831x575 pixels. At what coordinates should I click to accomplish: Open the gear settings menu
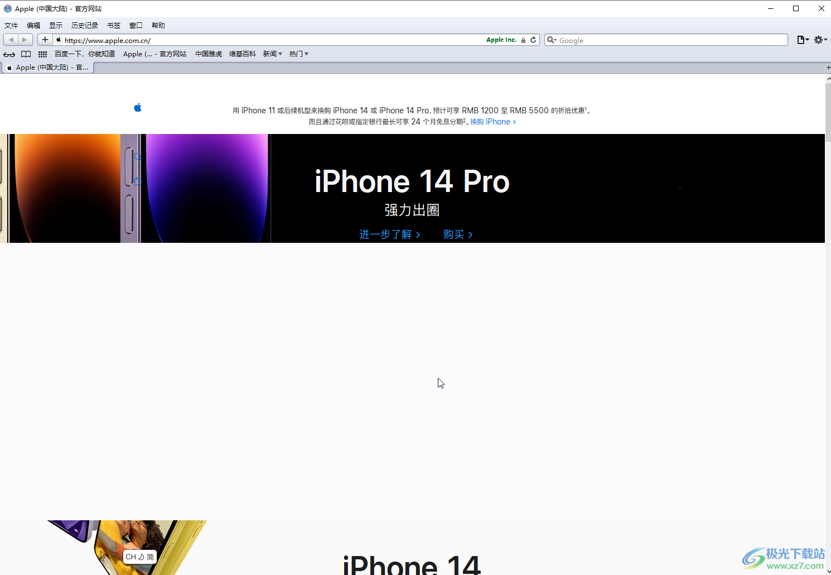[820, 40]
